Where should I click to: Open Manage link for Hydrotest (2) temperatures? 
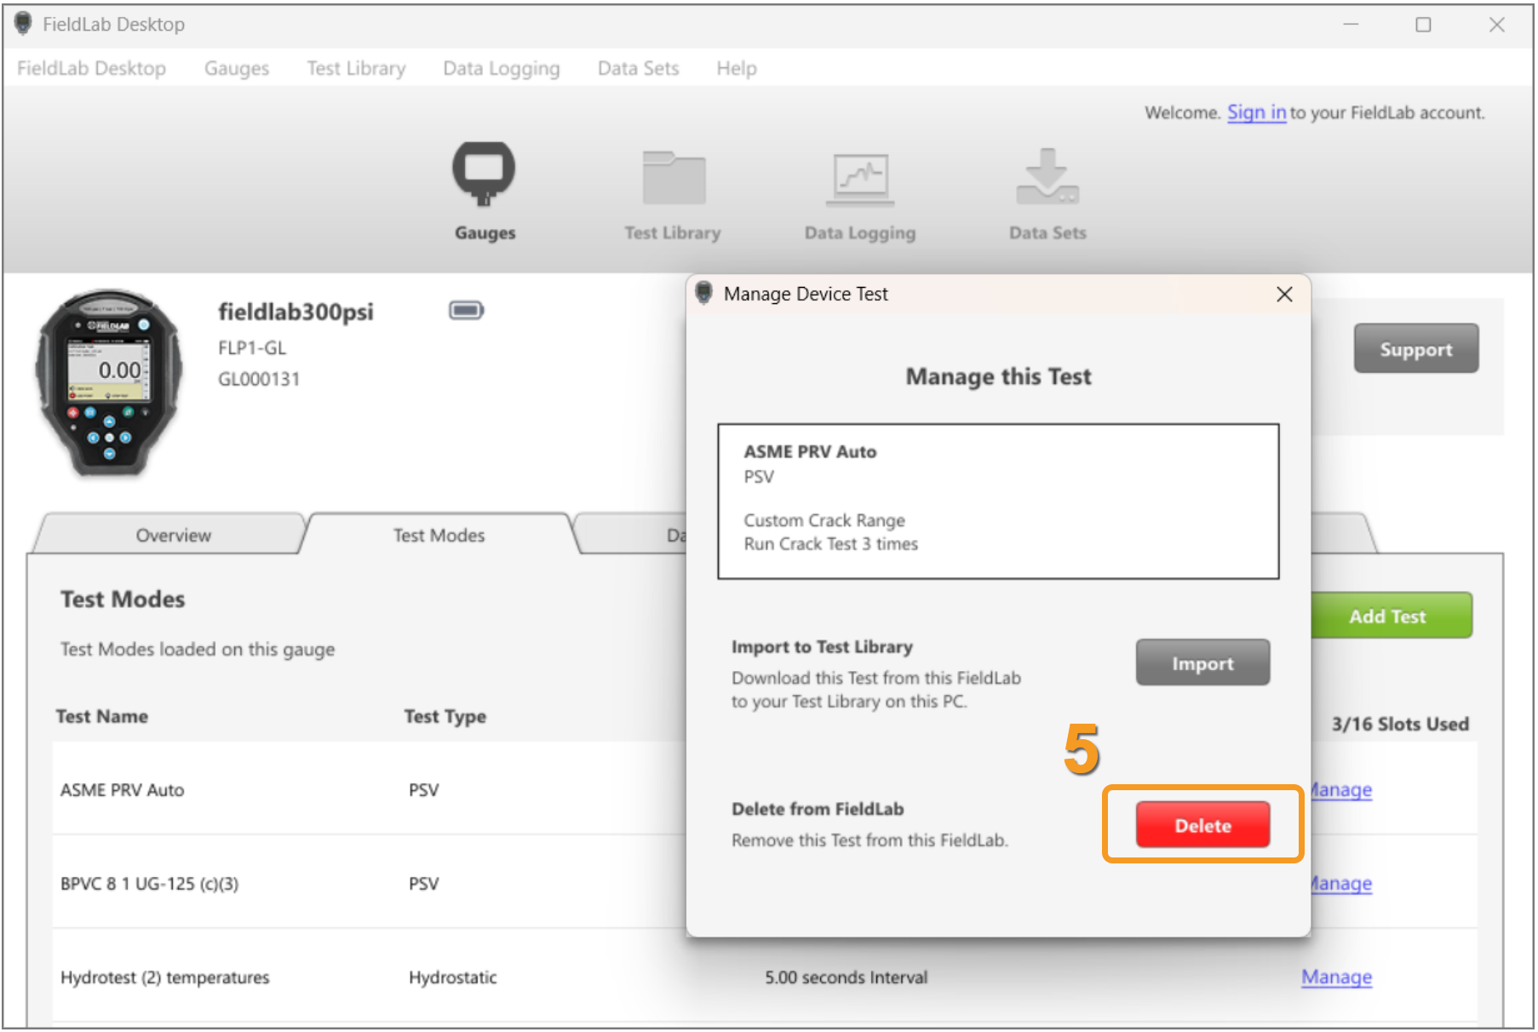pyautogui.click(x=1336, y=978)
